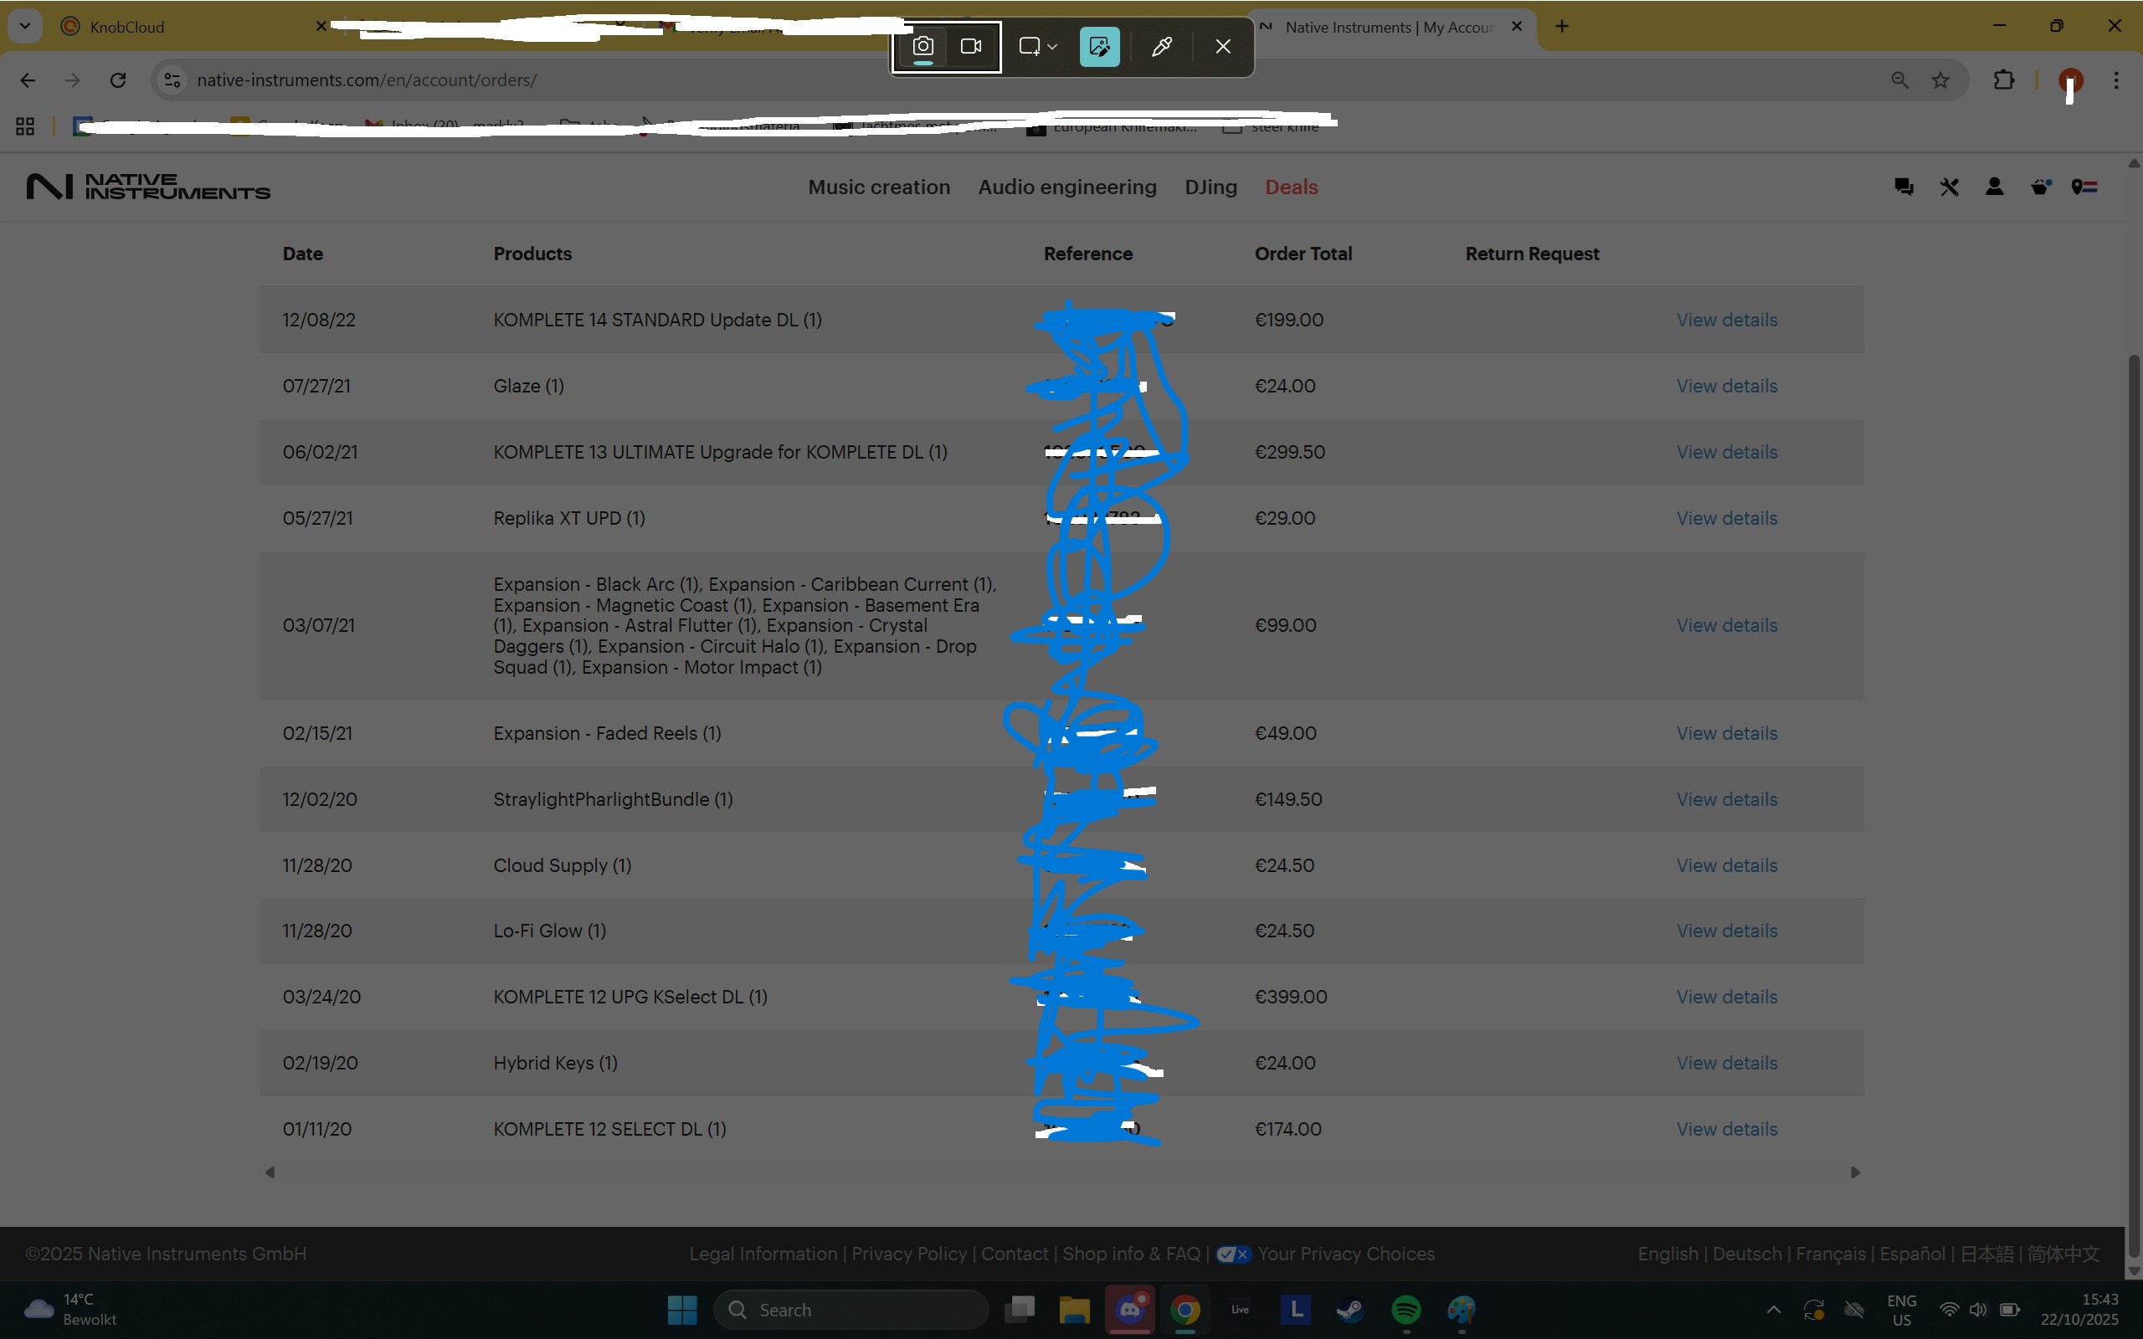Open the user account profile icon
Screen dimensions: 2143x1339
[1994, 187]
